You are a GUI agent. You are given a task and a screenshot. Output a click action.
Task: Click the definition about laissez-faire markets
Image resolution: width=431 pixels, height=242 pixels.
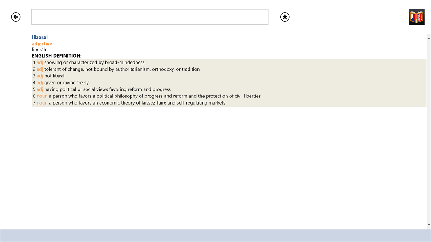[137, 103]
